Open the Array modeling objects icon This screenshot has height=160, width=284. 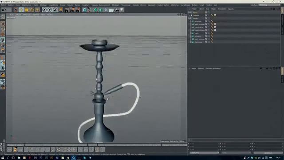[x=100, y=10]
